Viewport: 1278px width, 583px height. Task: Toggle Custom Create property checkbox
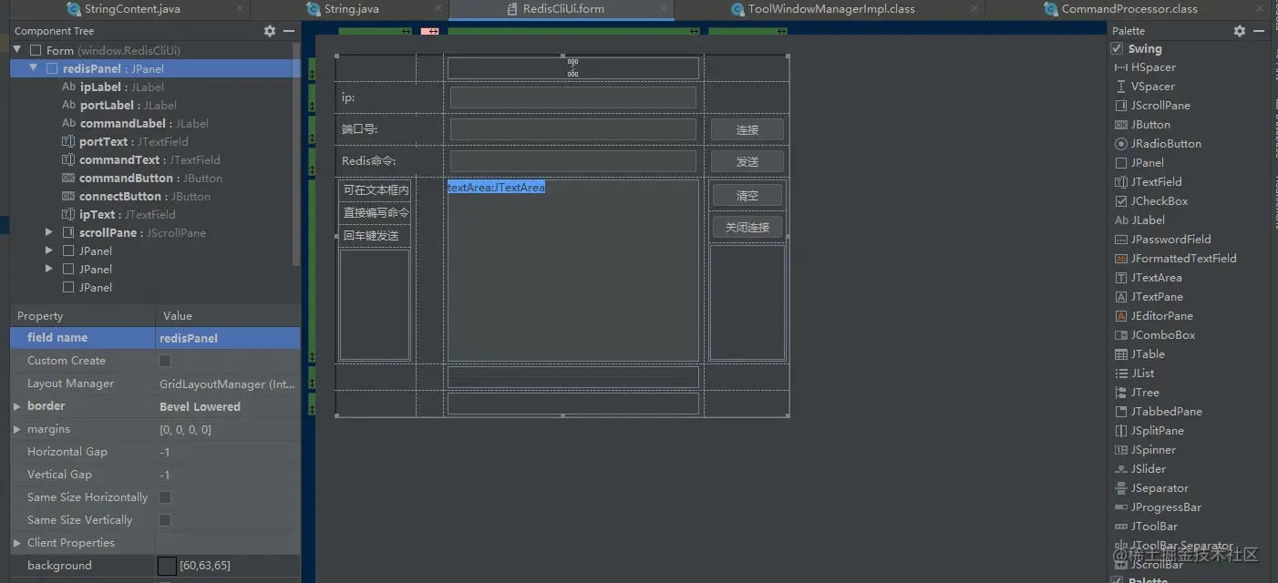165,361
